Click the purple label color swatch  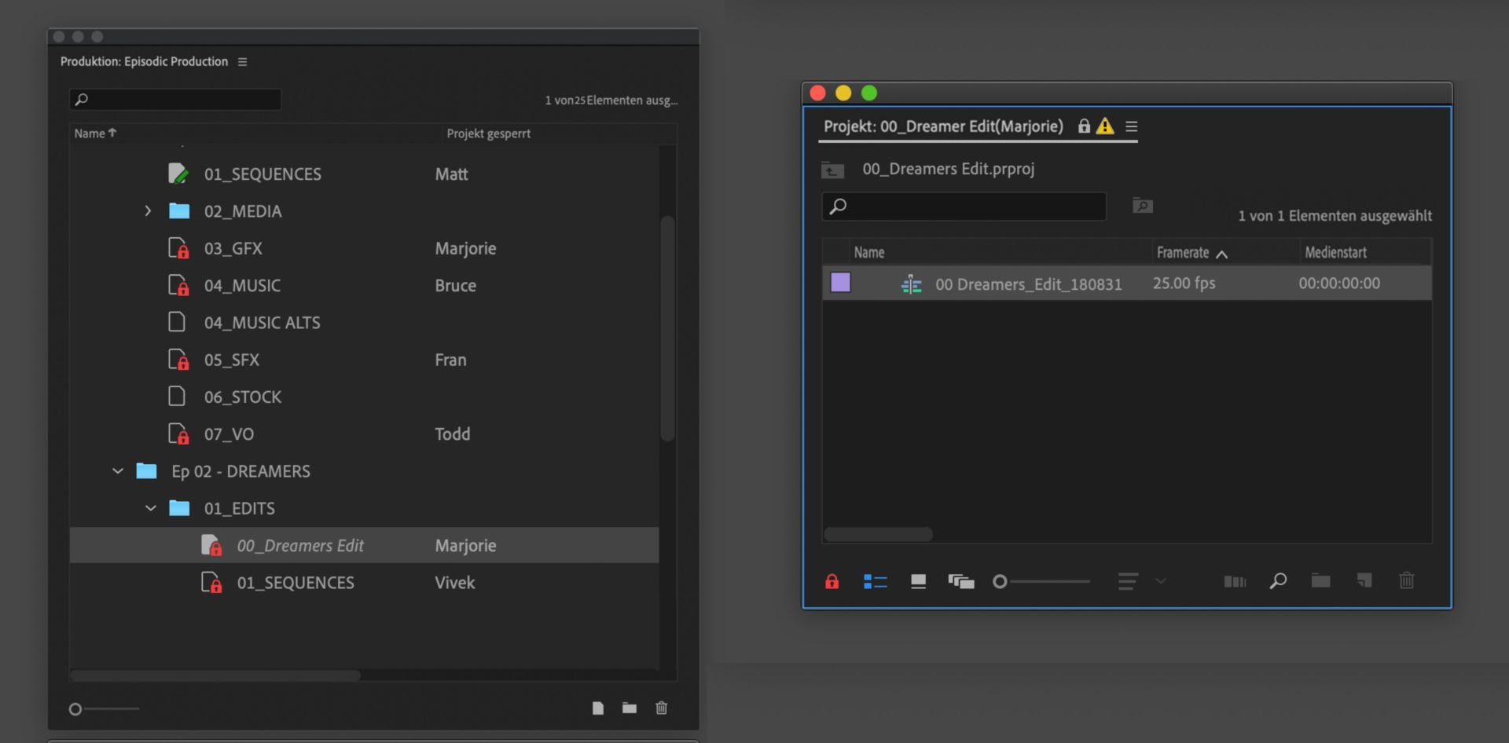pyautogui.click(x=840, y=283)
